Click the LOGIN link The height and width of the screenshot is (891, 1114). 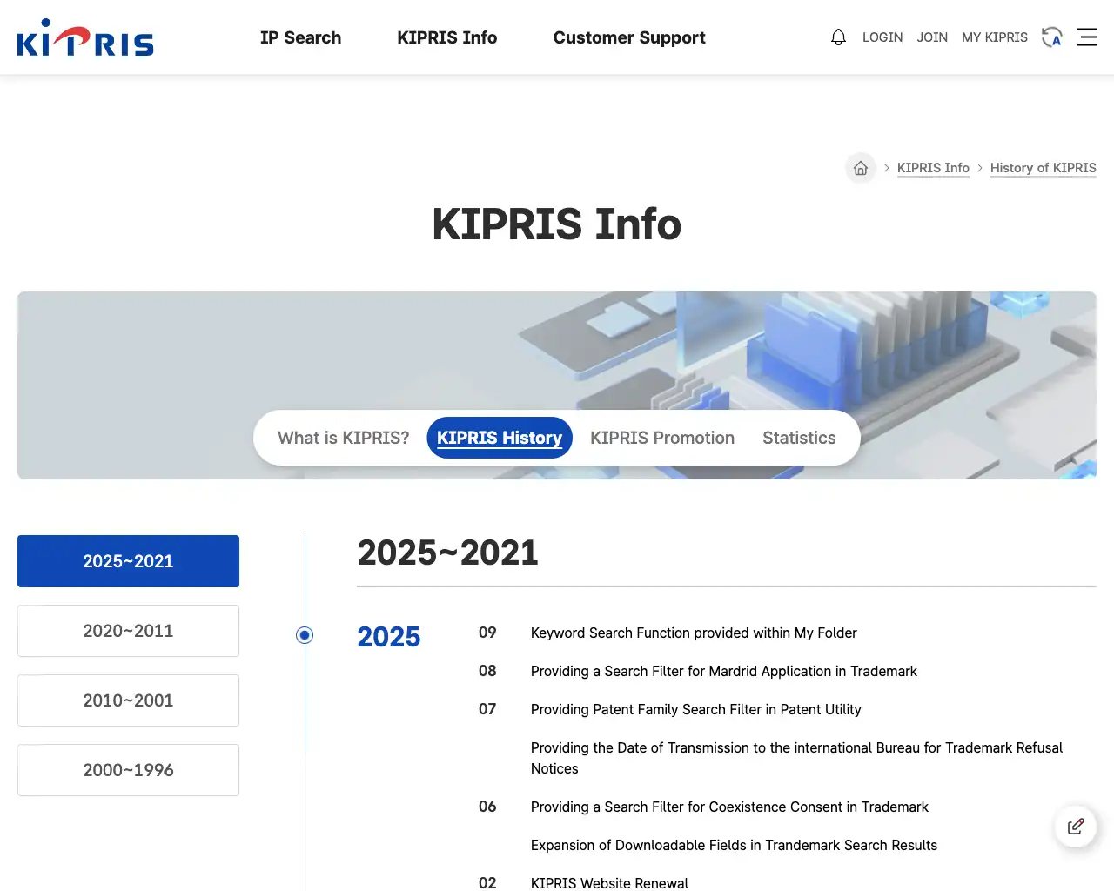(x=882, y=37)
